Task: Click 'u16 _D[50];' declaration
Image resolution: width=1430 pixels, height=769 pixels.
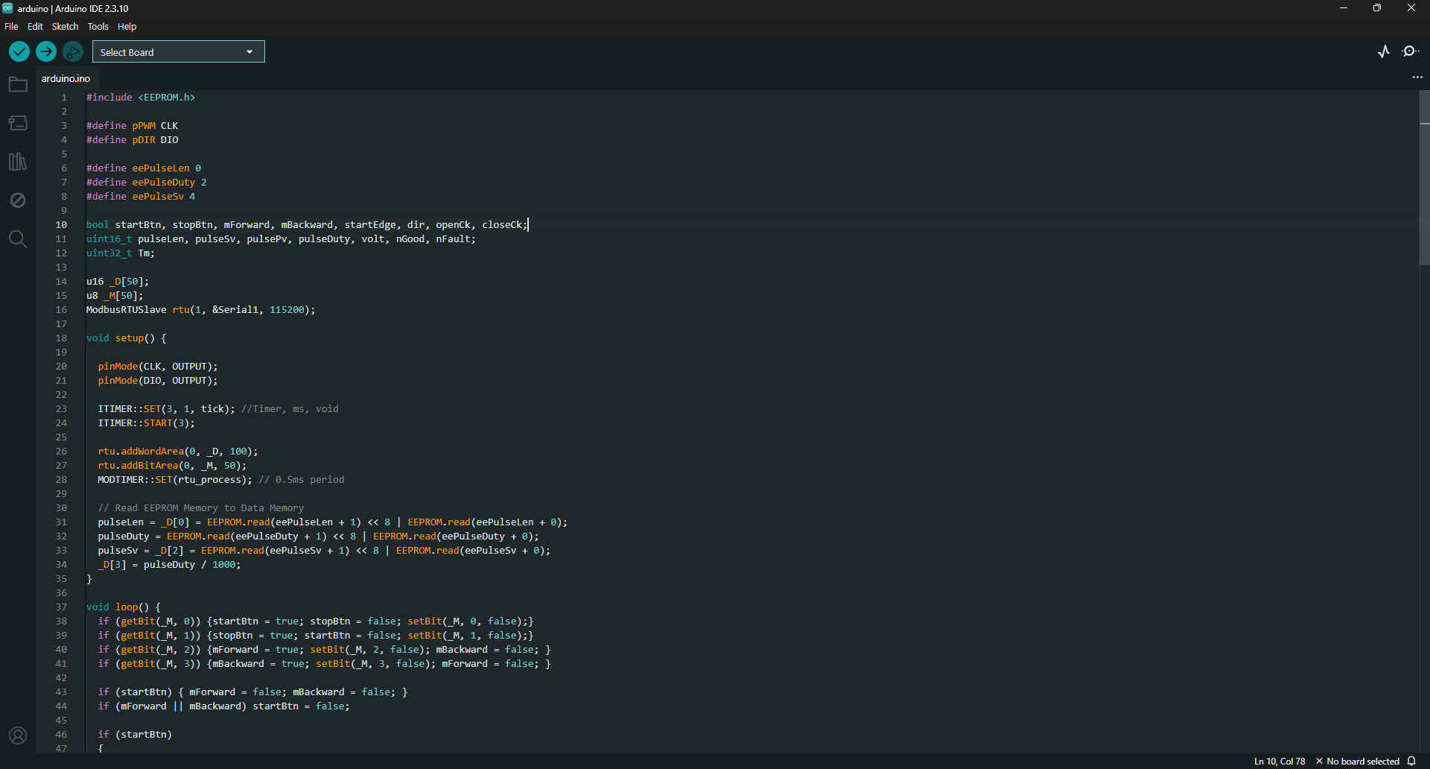Action: click(x=118, y=282)
